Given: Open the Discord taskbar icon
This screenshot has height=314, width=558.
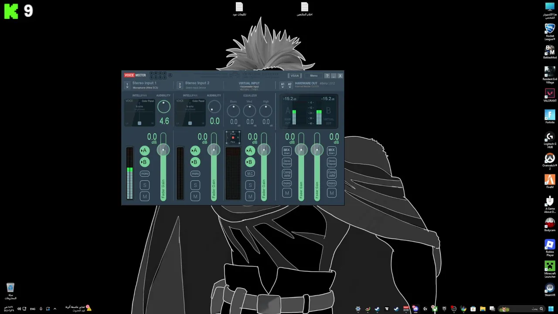Looking at the screenshot, I should 415,309.
